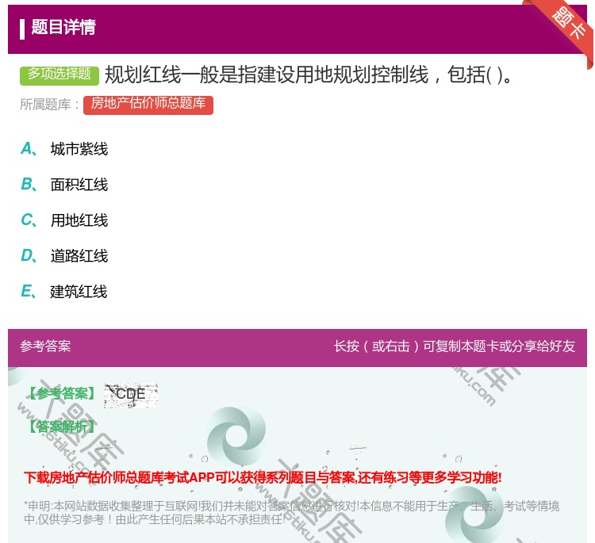Image resolution: width=595 pixels, height=543 pixels.
Task: Click the 【参考答案】 green label
Action: click(x=62, y=394)
